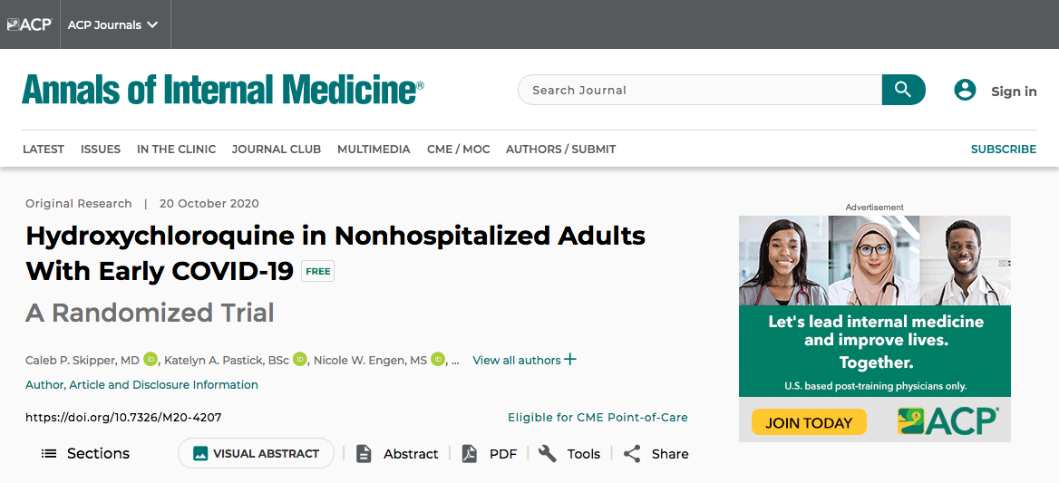The image size is (1059, 483).
Task: Open Katelyn A. Pastick's ORCID icon
Action: point(300,360)
